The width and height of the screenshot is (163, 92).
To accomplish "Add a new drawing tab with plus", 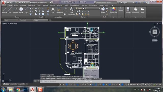I will click(50, 20).
